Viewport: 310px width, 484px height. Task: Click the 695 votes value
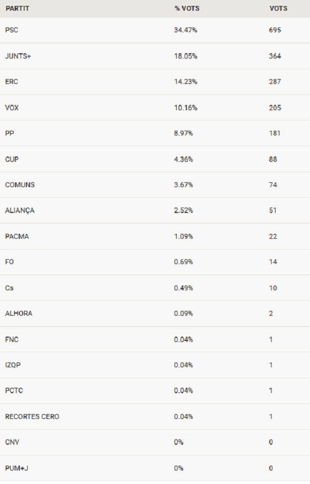pyautogui.click(x=275, y=30)
